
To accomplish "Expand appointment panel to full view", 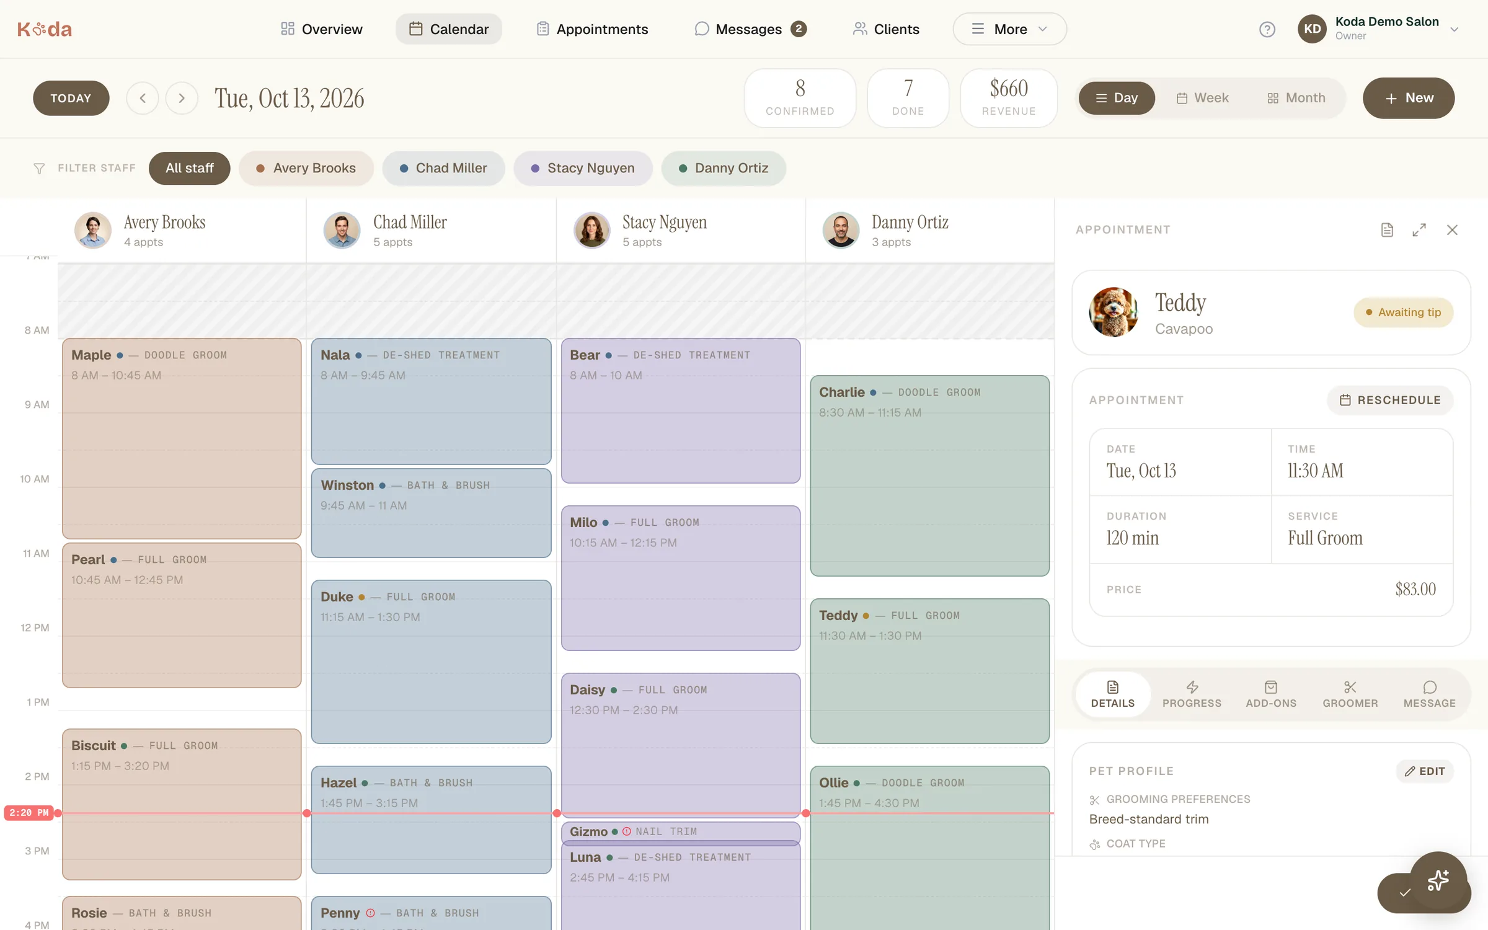I will 1419,230.
